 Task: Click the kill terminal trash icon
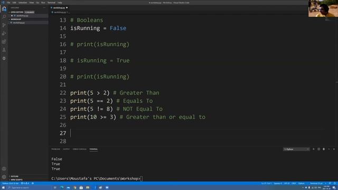324,149
